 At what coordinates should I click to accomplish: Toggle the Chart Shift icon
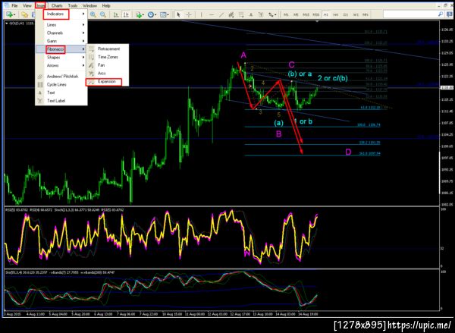pyautogui.click(x=126, y=14)
